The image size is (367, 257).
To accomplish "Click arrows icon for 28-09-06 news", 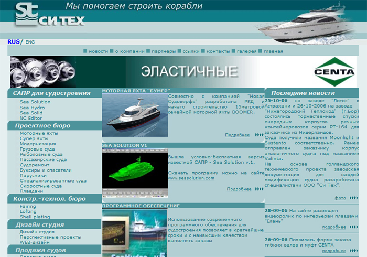I will coord(354,227).
